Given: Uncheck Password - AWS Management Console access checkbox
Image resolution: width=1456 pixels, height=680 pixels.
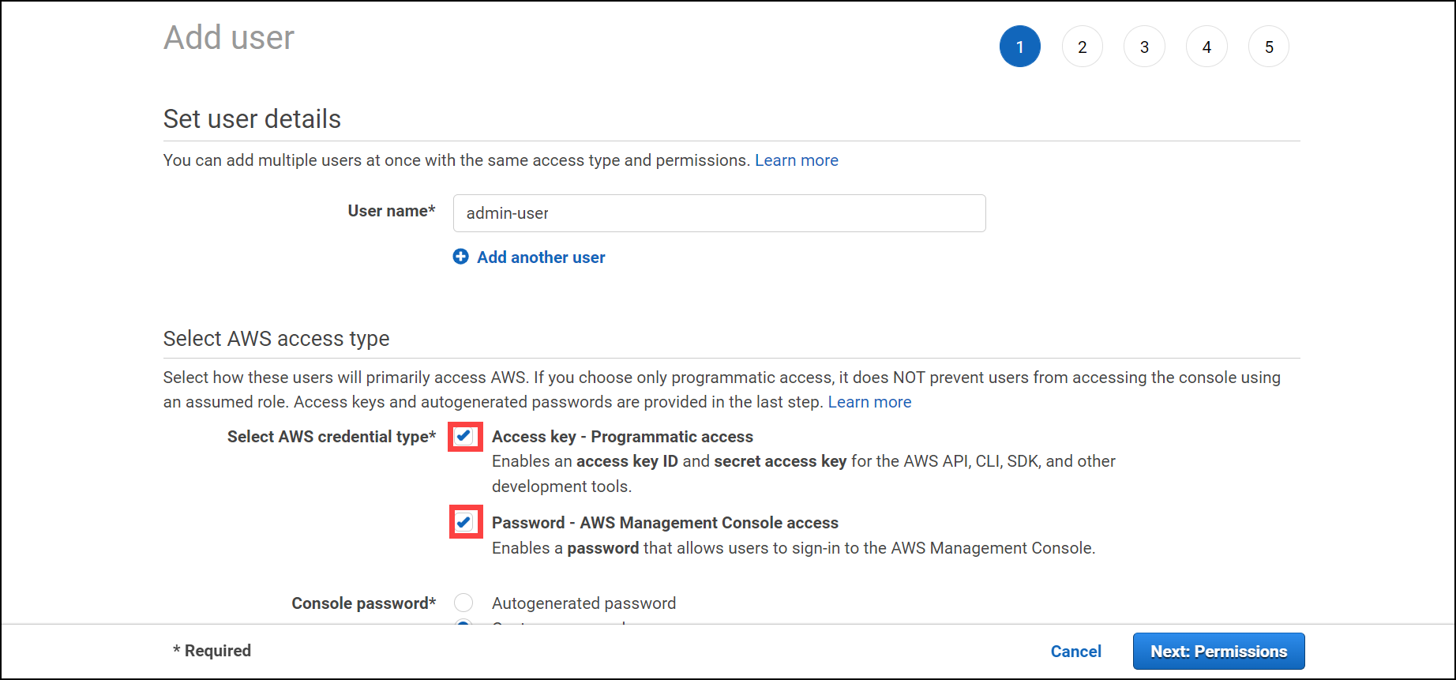Looking at the screenshot, I should (464, 522).
